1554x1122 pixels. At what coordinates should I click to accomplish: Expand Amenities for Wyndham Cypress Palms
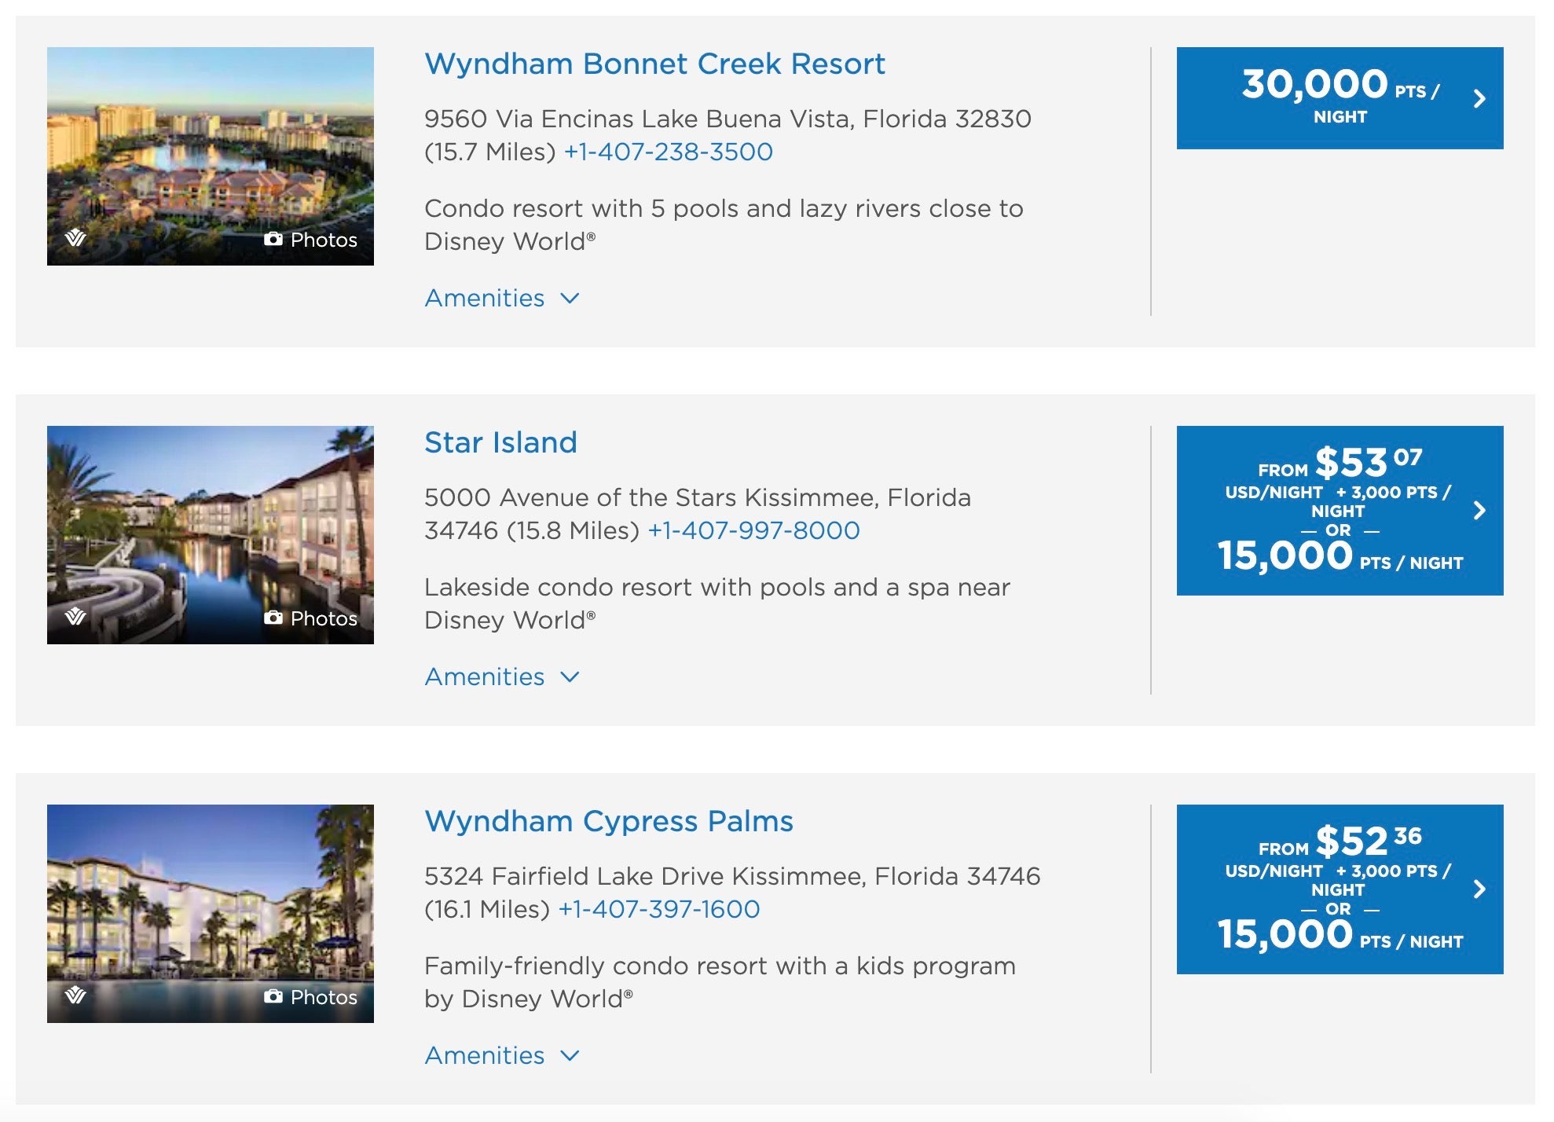pos(502,1055)
